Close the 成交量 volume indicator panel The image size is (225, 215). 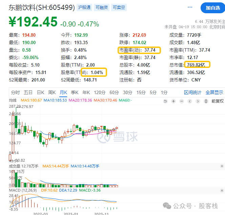(x=222, y=166)
